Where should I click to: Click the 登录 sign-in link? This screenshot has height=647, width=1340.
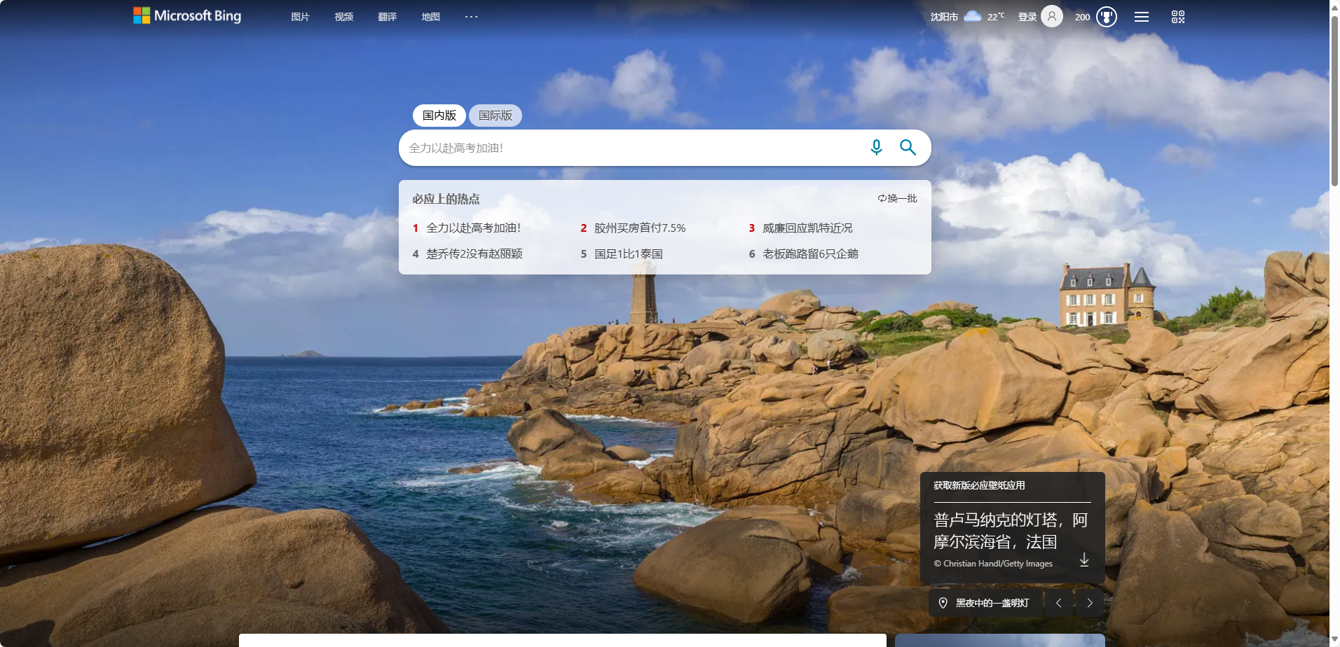(x=1027, y=17)
